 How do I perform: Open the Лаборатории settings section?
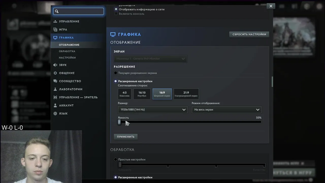(x=71, y=89)
